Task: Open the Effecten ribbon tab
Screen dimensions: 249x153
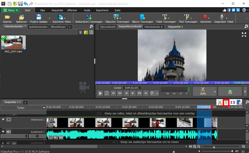Action: point(72,10)
